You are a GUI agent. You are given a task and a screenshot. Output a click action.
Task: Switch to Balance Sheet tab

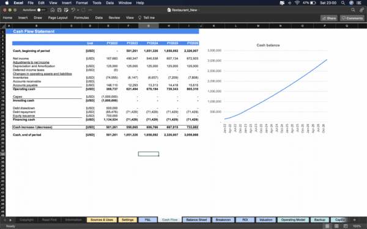(x=196, y=220)
